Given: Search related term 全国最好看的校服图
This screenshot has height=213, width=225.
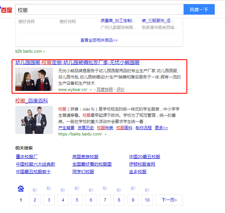Looking at the screenshot, I should click(x=92, y=164).
